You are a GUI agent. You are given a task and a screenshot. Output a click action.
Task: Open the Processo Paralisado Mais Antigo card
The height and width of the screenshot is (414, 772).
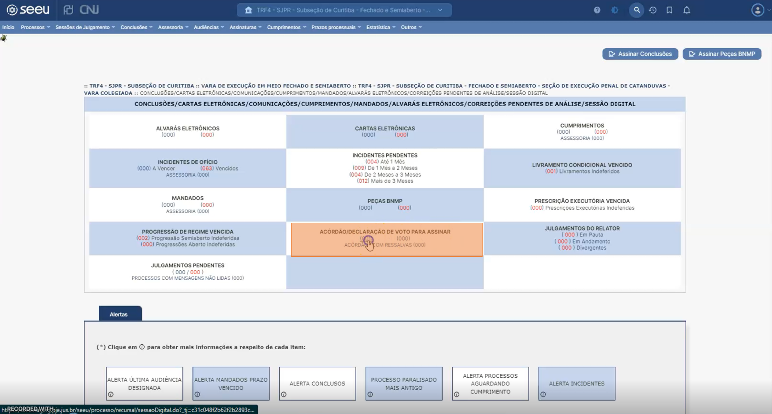404,383
